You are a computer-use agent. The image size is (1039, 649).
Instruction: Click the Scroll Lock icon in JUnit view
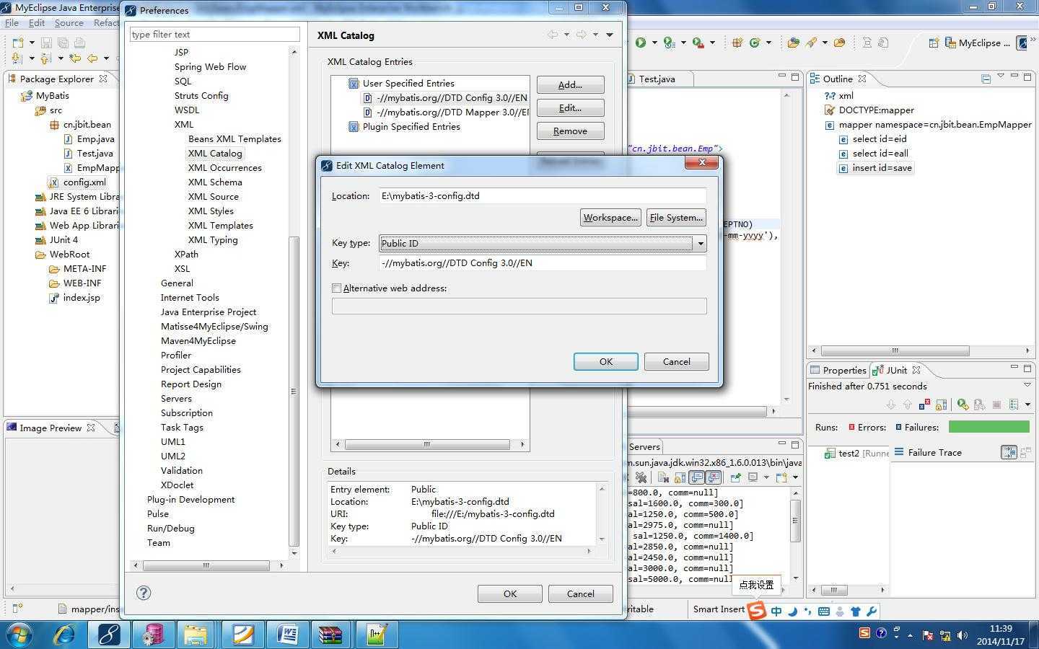[940, 405]
